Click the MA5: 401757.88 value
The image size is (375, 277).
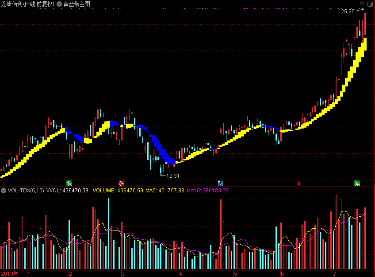165,191
